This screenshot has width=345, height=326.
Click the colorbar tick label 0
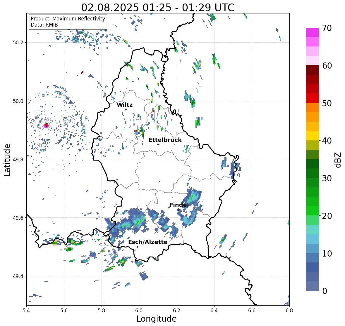tap(325, 291)
